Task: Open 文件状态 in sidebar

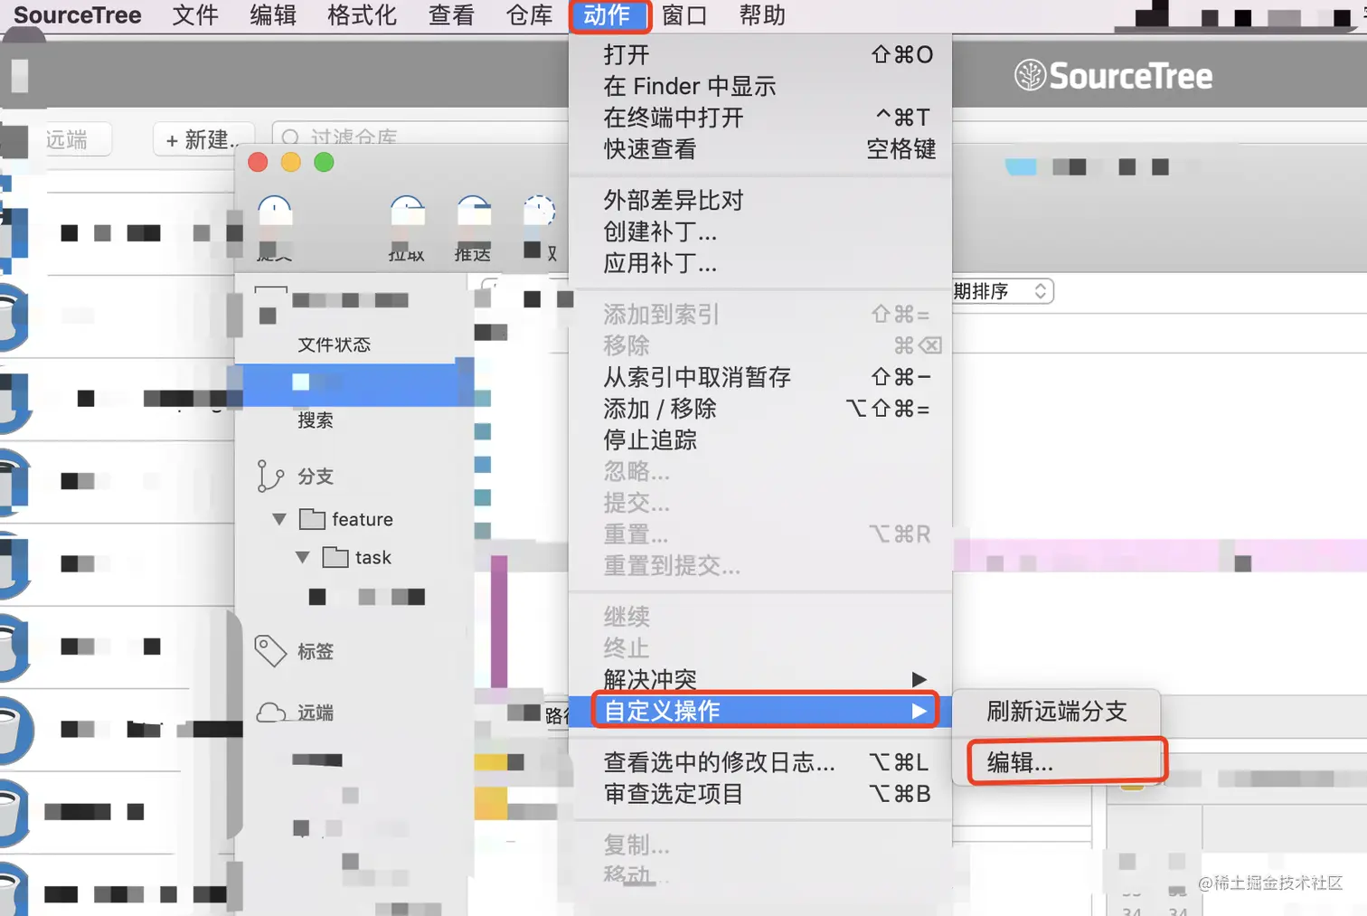Action: [x=335, y=345]
